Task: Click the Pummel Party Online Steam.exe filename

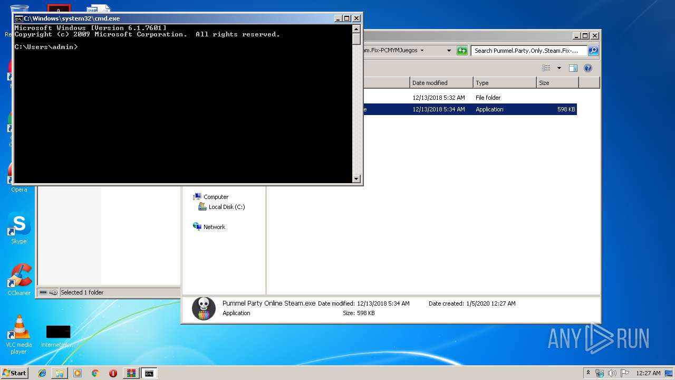Action: 269,303
